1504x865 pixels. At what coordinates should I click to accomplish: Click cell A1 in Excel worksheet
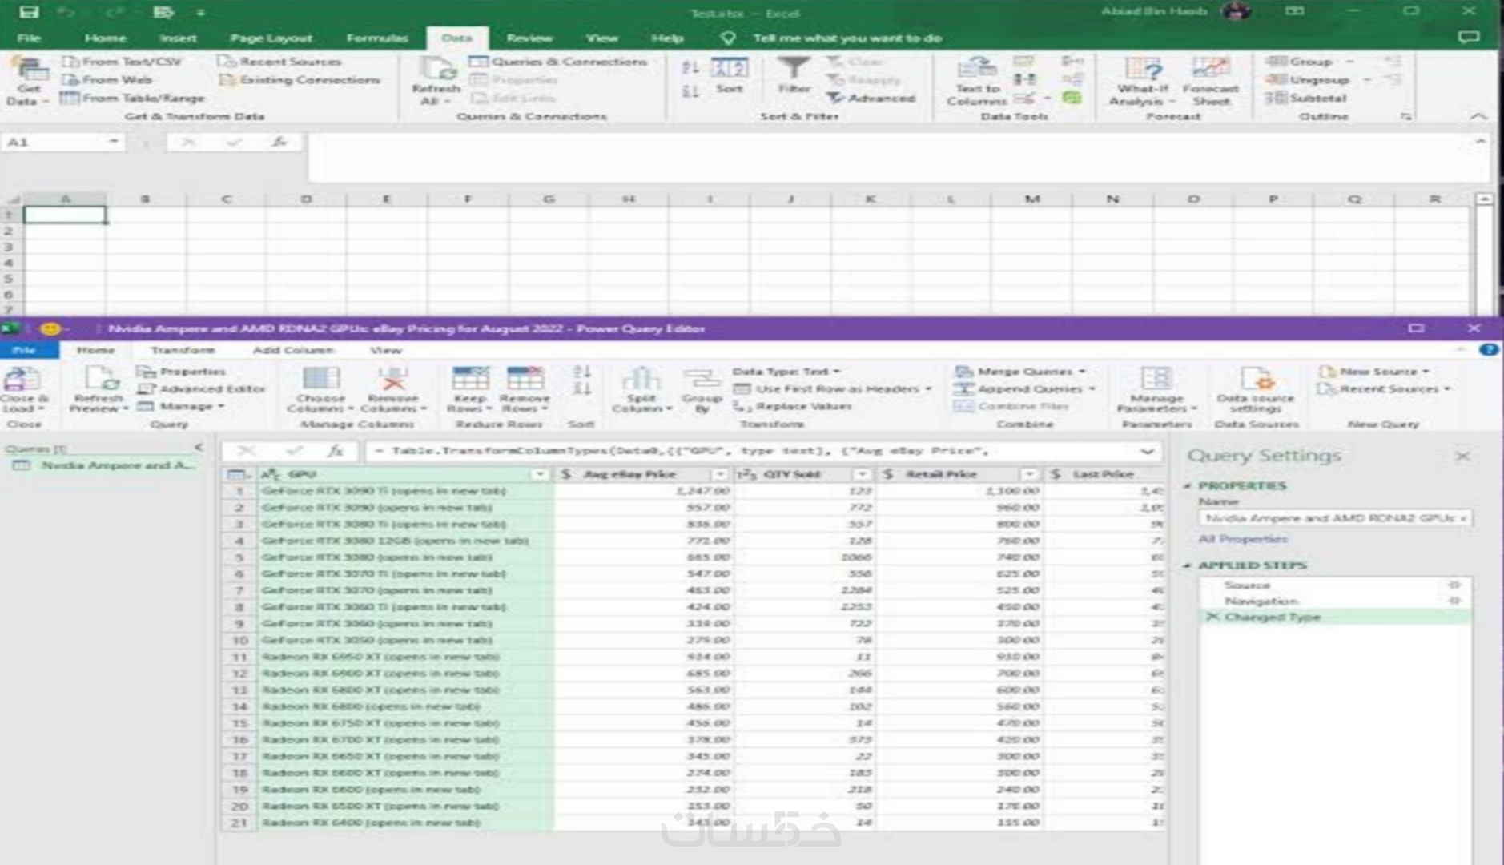(65, 215)
